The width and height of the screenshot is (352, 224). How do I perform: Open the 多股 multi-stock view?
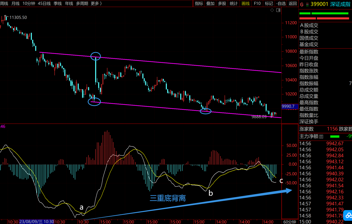point(222,3)
